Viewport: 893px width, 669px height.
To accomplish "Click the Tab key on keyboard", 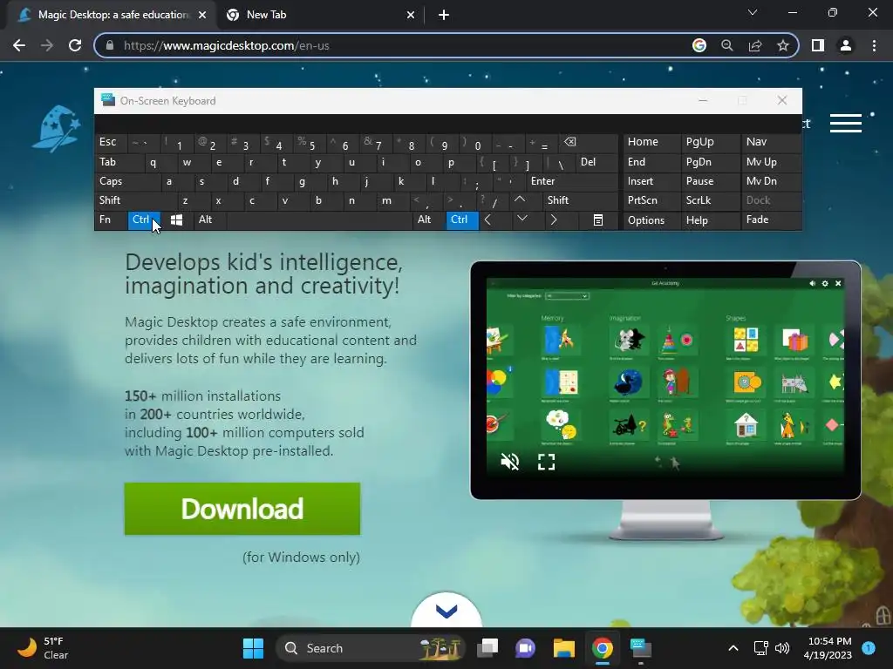I will click(x=119, y=162).
